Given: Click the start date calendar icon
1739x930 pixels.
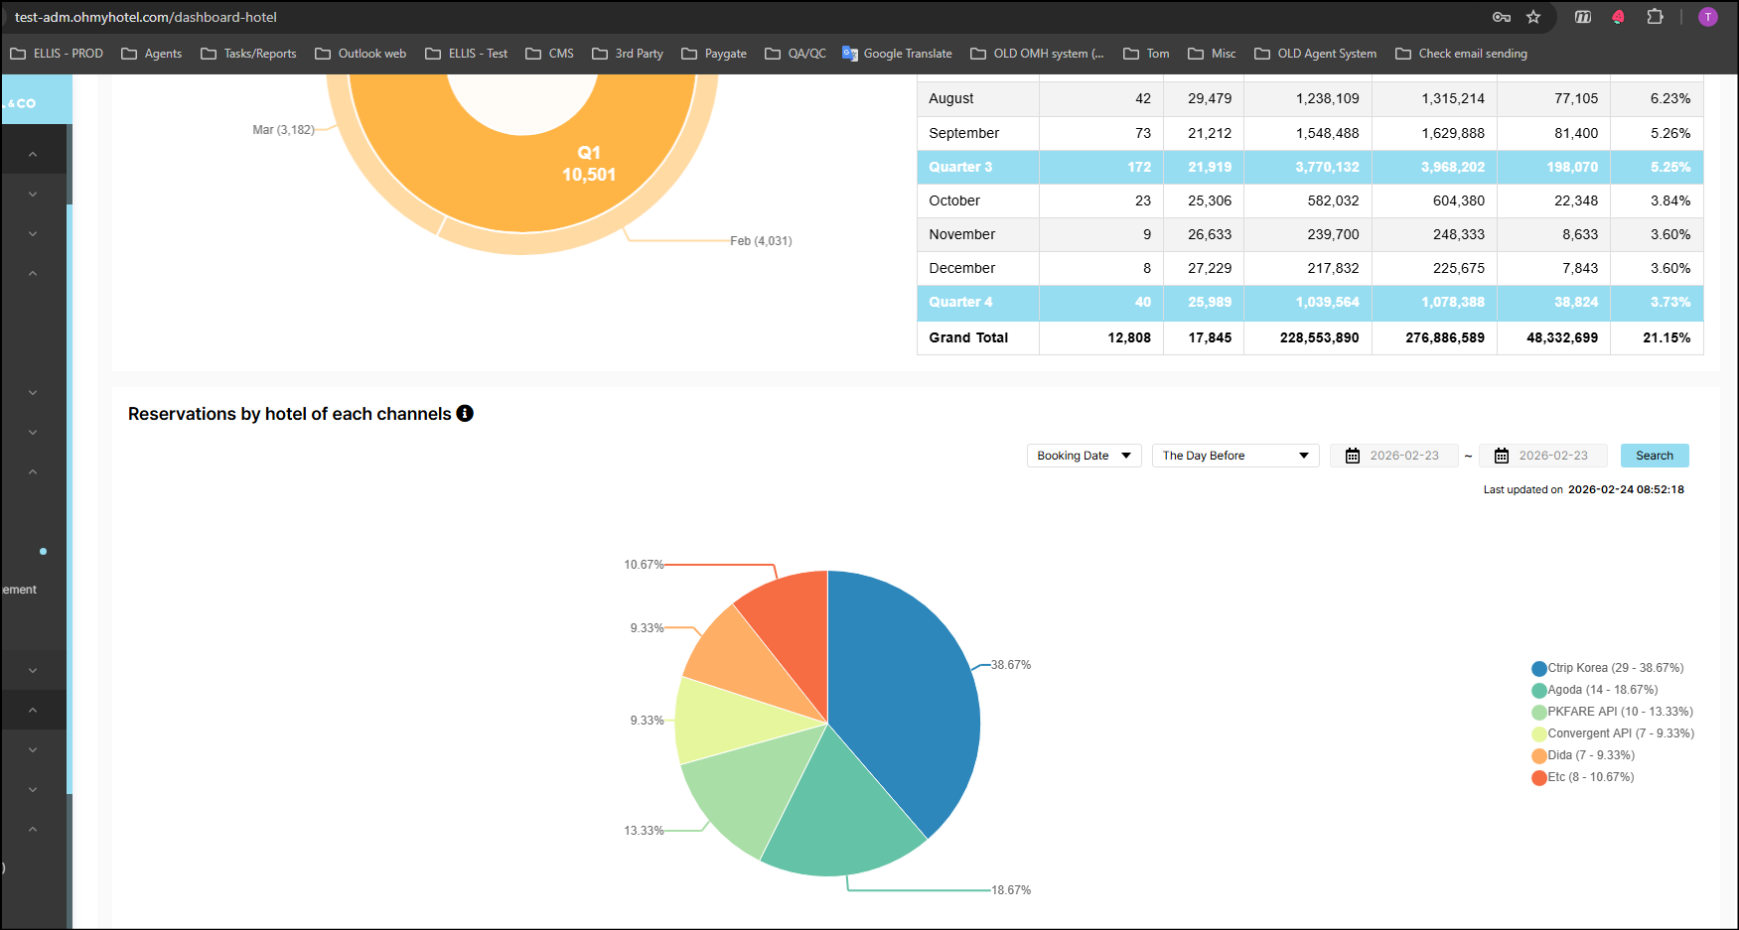Looking at the screenshot, I should tap(1353, 456).
